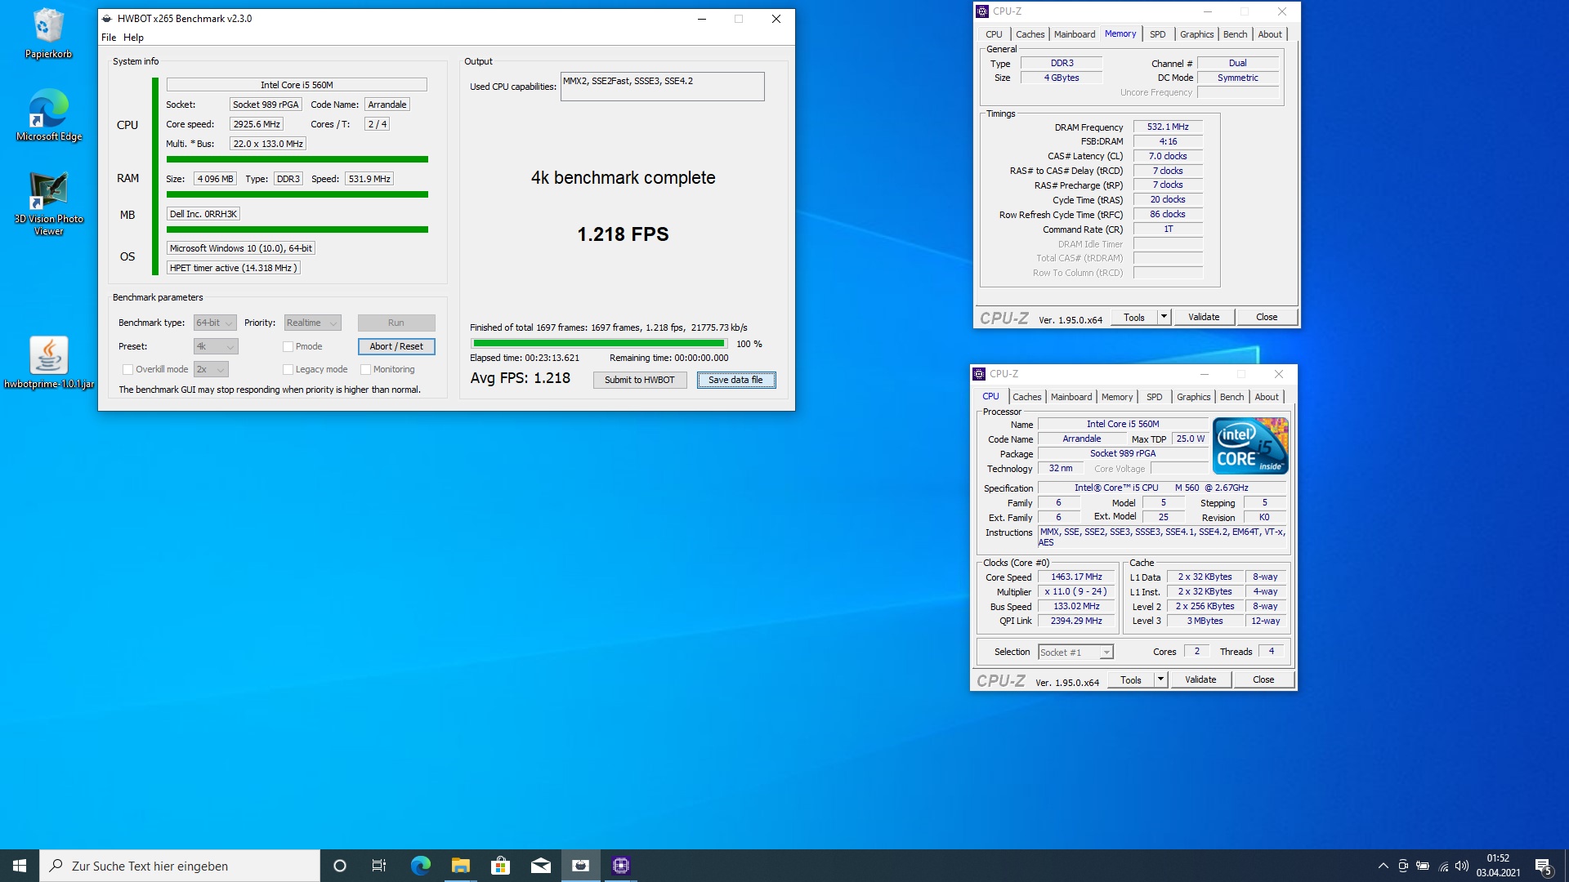Open File Explorer from the taskbar

460,866
